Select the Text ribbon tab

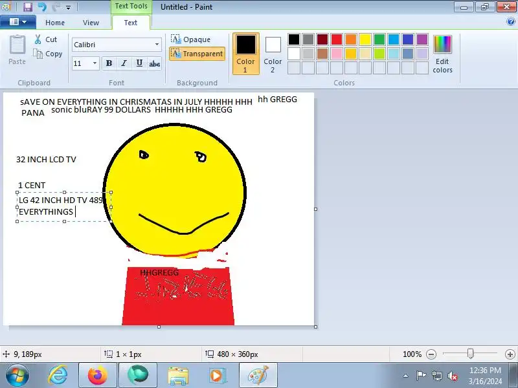coord(131,23)
